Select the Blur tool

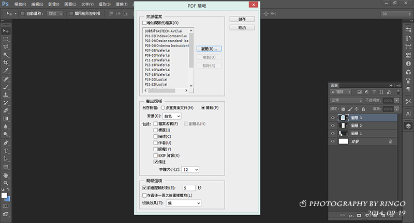(6, 126)
